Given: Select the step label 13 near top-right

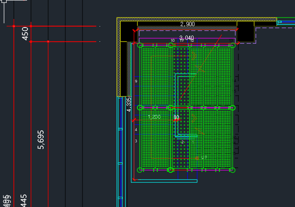Looking at the screenshot, I should (x=231, y=40).
